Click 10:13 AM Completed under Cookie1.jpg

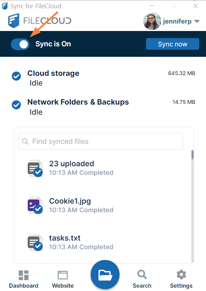(81, 210)
